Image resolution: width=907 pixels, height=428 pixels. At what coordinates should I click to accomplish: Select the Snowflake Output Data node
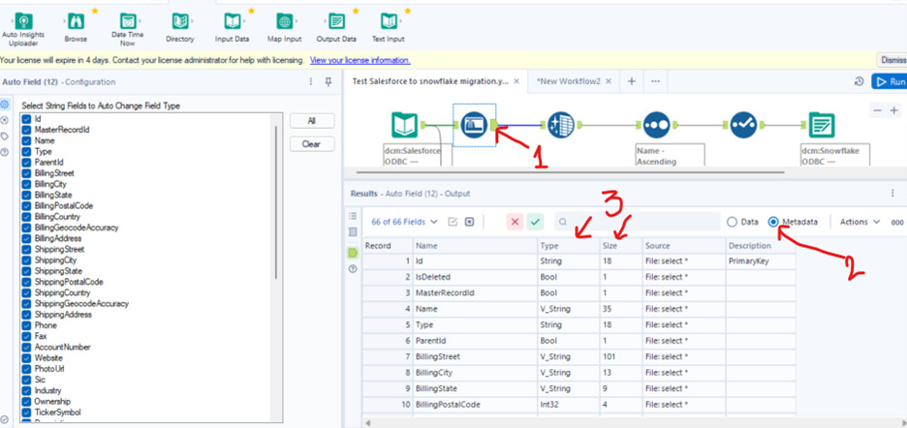(x=822, y=125)
